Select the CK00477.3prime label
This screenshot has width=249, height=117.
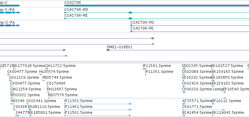tap(25, 83)
